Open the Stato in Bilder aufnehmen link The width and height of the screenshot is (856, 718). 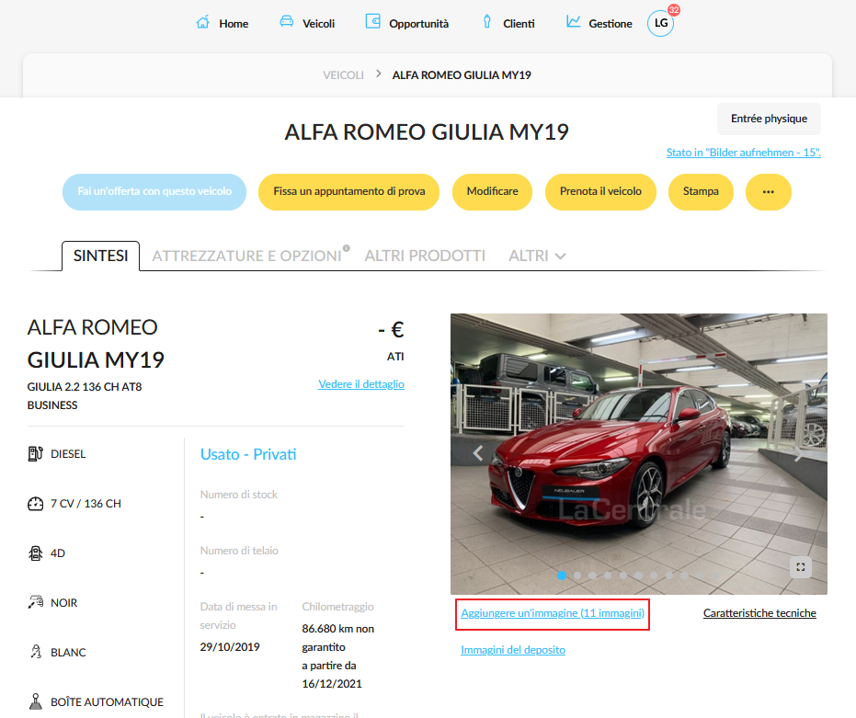click(744, 153)
